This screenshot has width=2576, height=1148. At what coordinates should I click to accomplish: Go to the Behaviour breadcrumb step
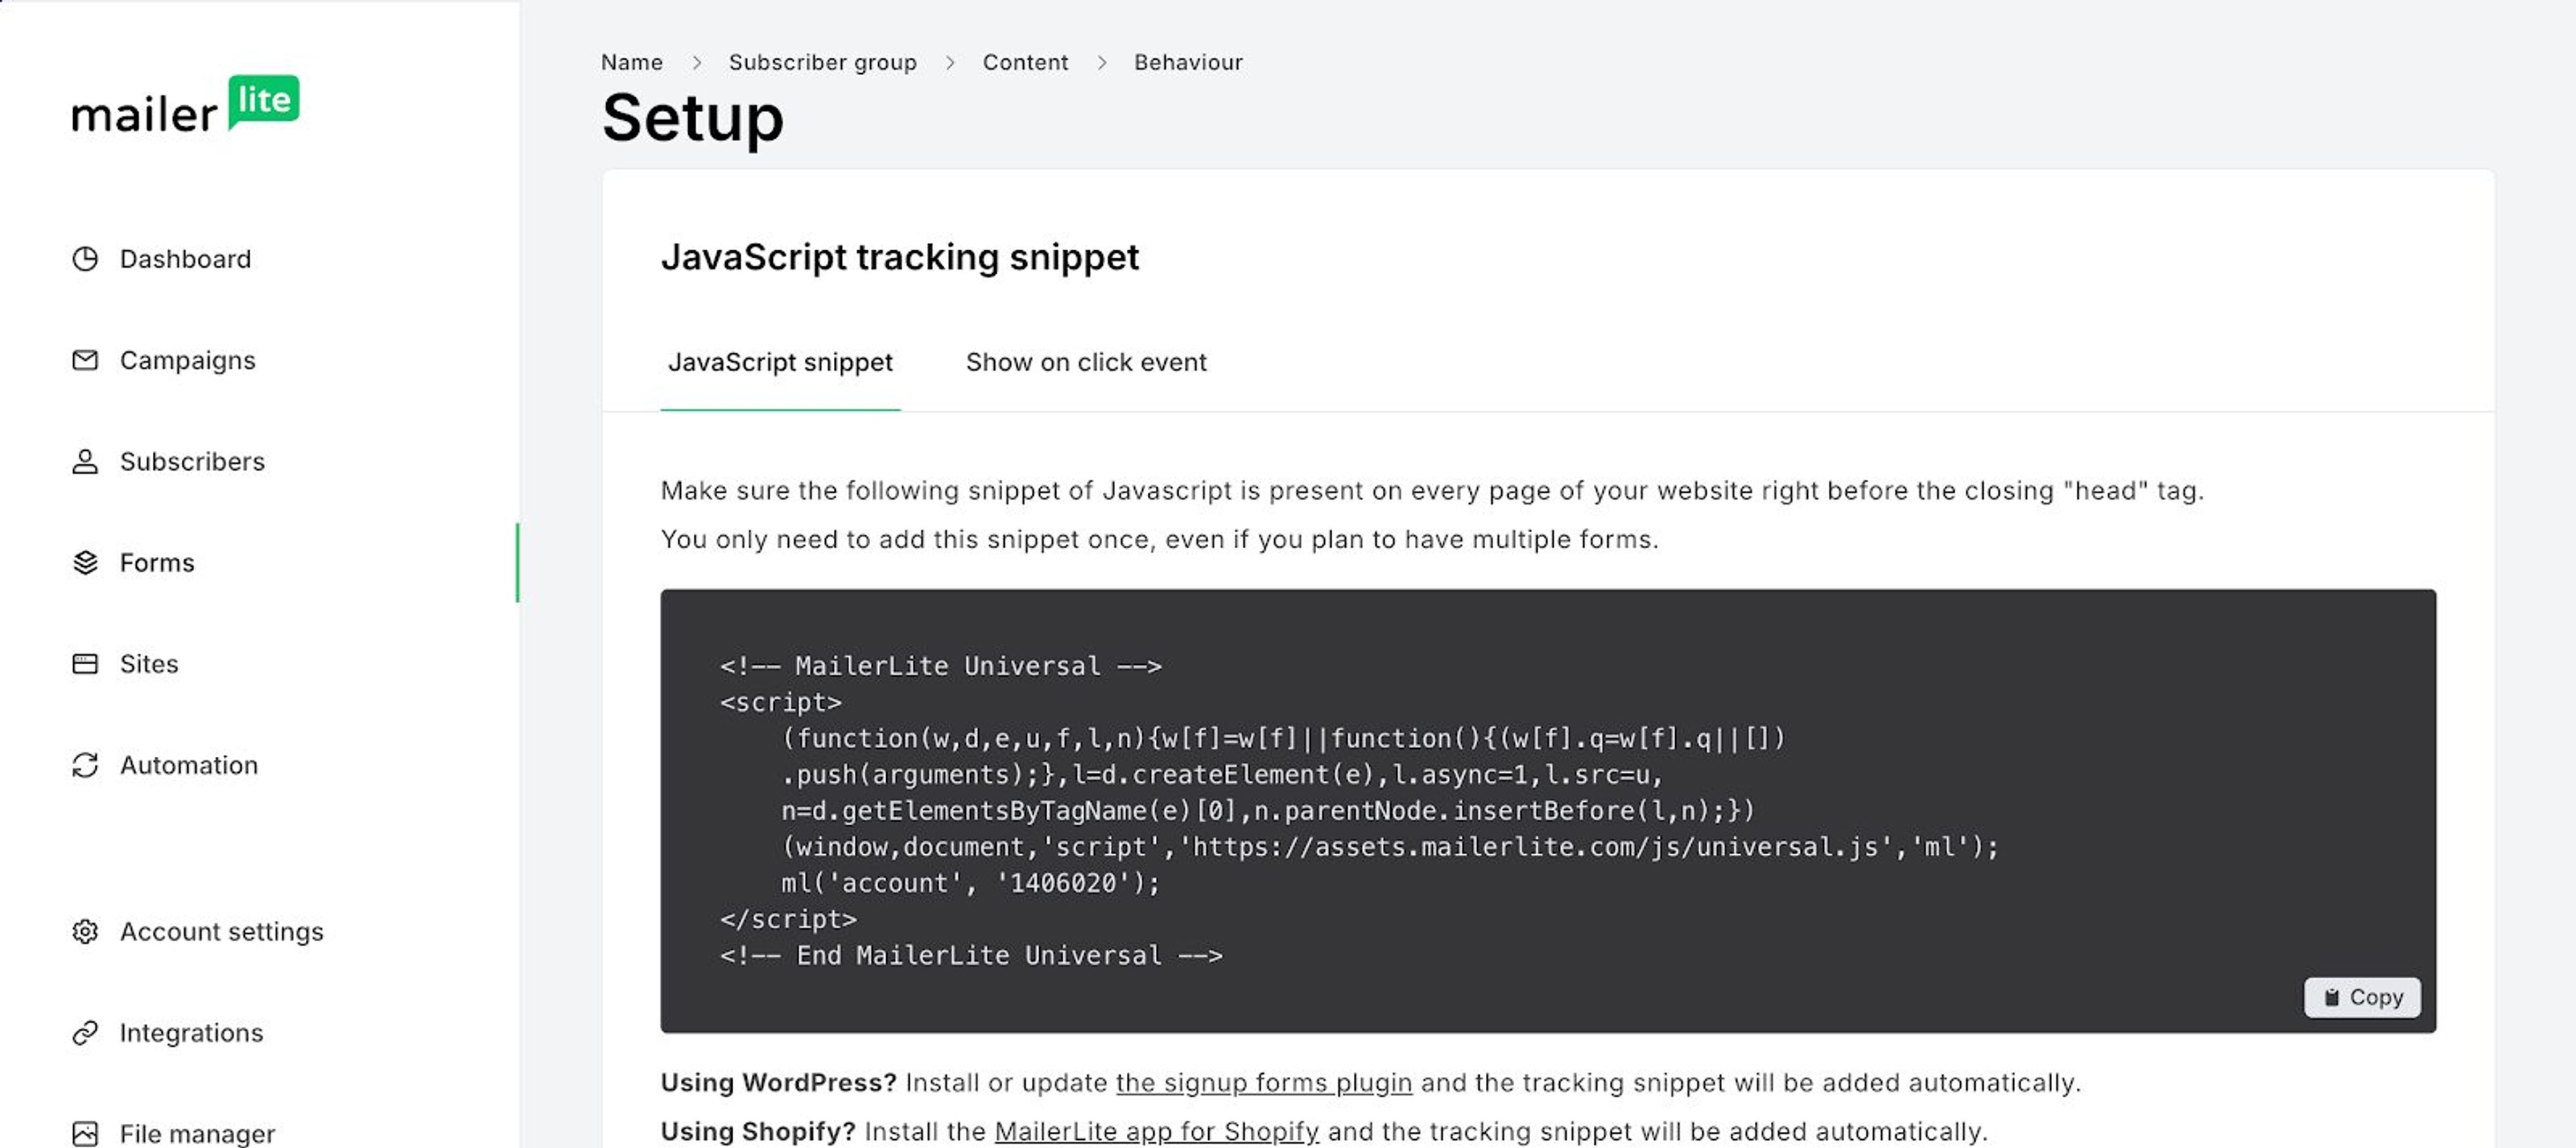[1188, 62]
